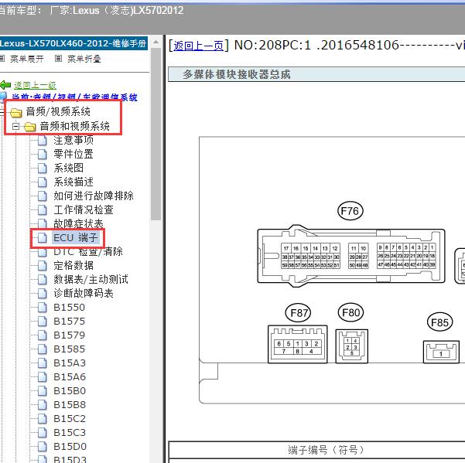Click the F80 connector diagram
The width and height of the screenshot is (465, 463).
(x=352, y=346)
